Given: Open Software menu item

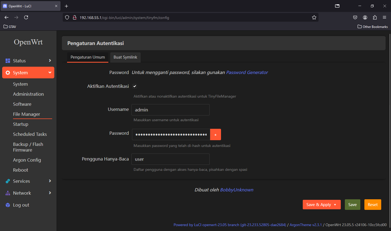Looking at the screenshot, I should click(x=22, y=104).
